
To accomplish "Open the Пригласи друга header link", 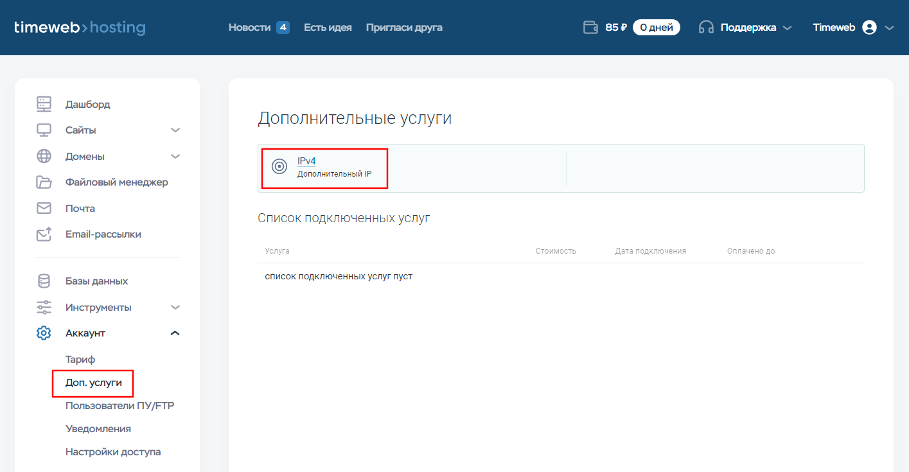I will (x=404, y=28).
